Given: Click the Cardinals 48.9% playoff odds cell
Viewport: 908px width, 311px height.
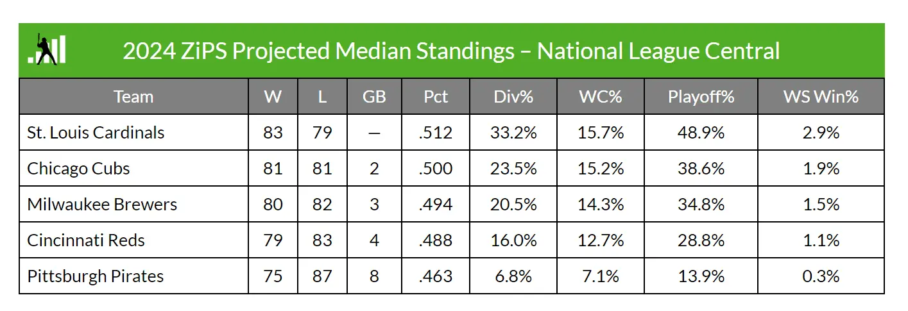Looking at the screenshot, I should tap(701, 133).
